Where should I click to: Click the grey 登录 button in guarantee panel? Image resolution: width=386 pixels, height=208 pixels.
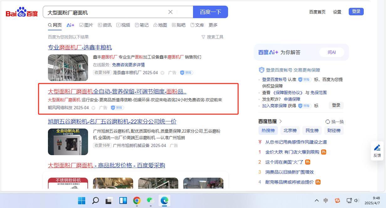tap(336, 105)
